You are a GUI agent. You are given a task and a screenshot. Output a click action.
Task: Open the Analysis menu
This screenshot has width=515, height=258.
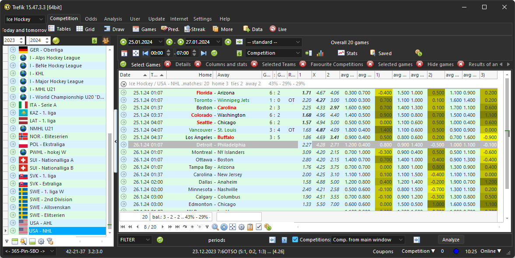113,19
